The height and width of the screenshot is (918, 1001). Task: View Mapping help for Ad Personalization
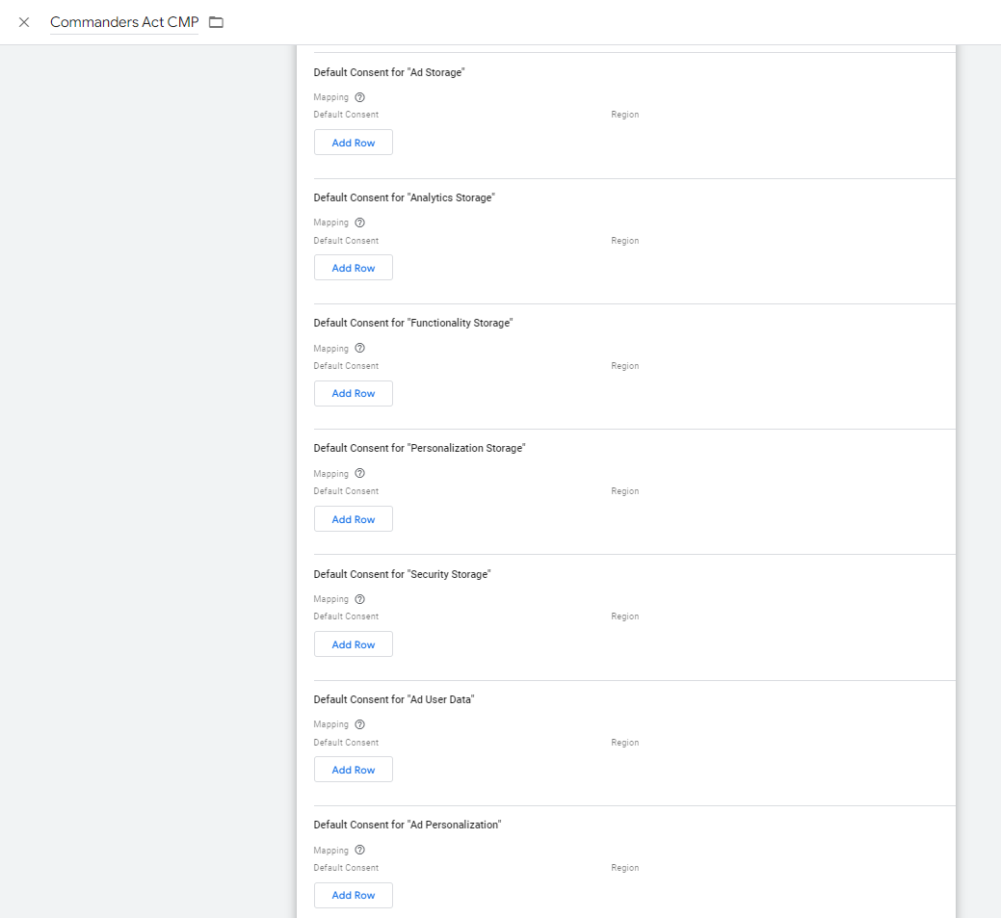[x=360, y=851]
